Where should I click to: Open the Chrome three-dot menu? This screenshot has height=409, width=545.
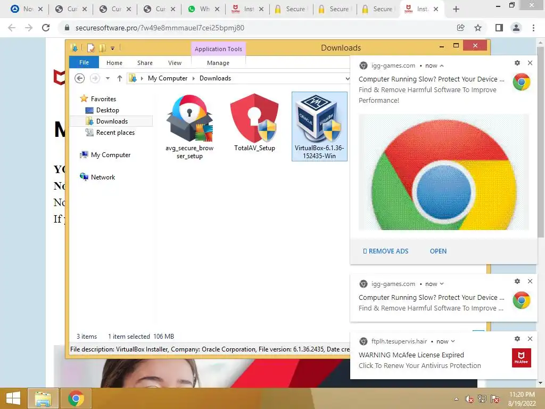coord(533,28)
